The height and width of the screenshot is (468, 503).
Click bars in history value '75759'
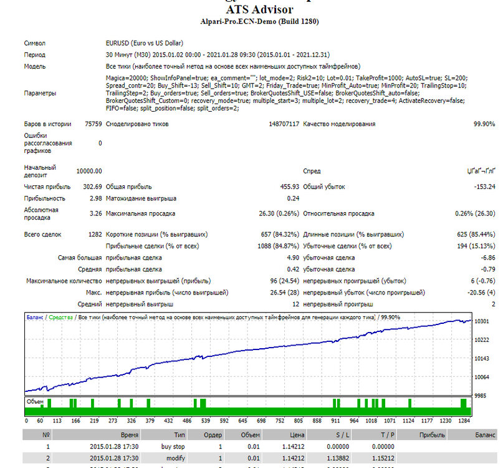click(x=93, y=124)
